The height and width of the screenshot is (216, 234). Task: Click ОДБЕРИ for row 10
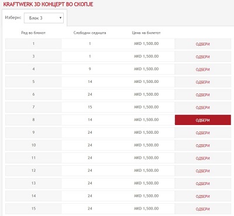(x=203, y=145)
